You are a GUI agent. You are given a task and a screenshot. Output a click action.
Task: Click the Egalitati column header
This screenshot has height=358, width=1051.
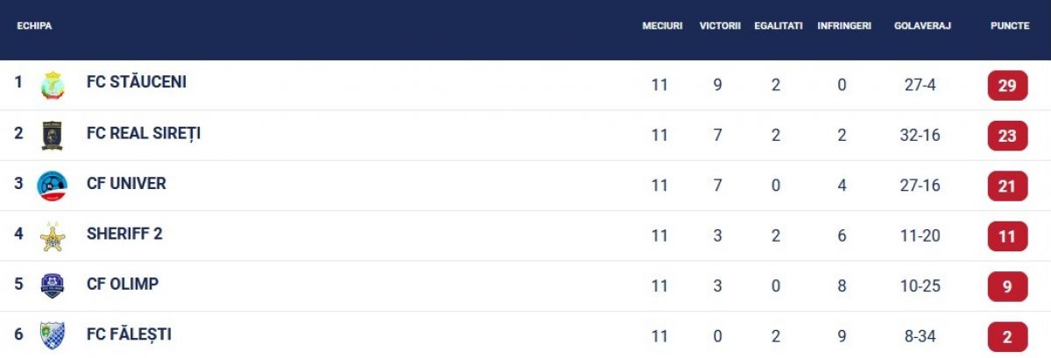[x=779, y=26]
